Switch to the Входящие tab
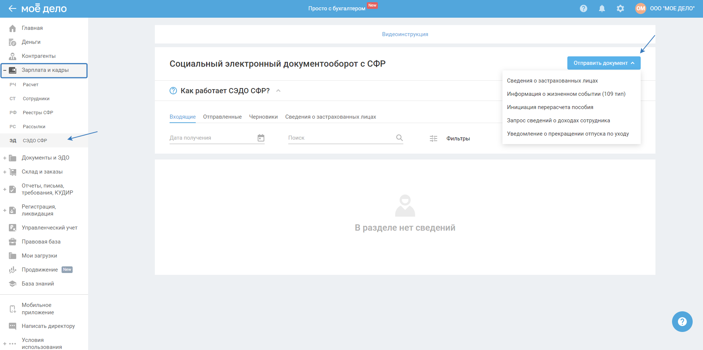Screen dimensions: 703x350 click(182, 117)
